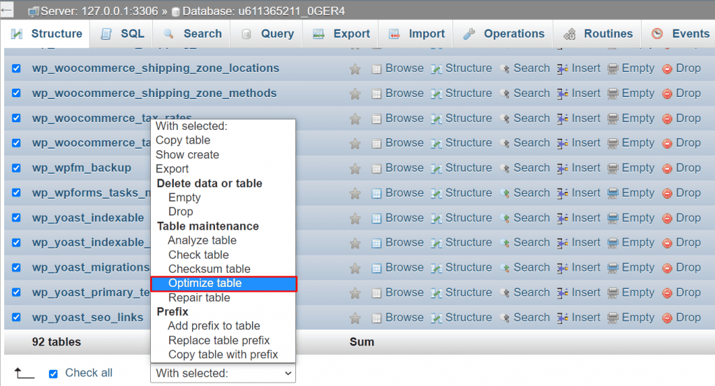The height and width of the screenshot is (386, 715).
Task: Toggle the Check all checkbox
Action: pos(53,374)
